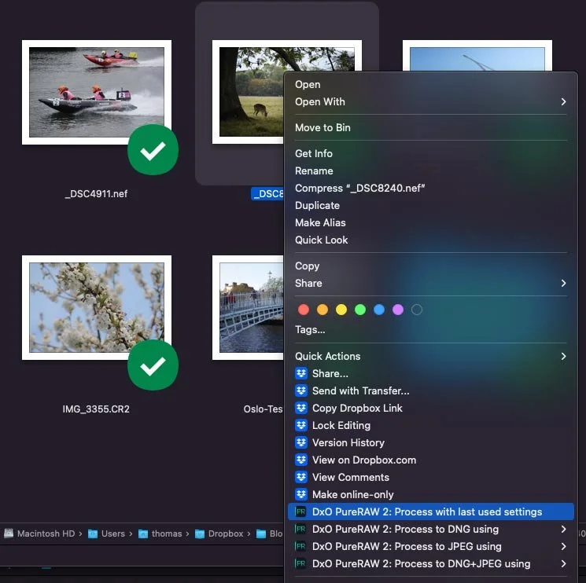
Task: Expand the Process to DNG using submenu arrow
Action: coord(563,529)
